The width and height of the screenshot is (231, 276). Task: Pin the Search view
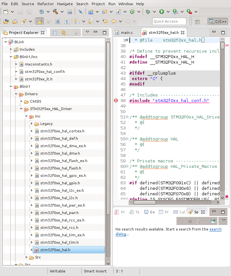[x=213, y=221]
